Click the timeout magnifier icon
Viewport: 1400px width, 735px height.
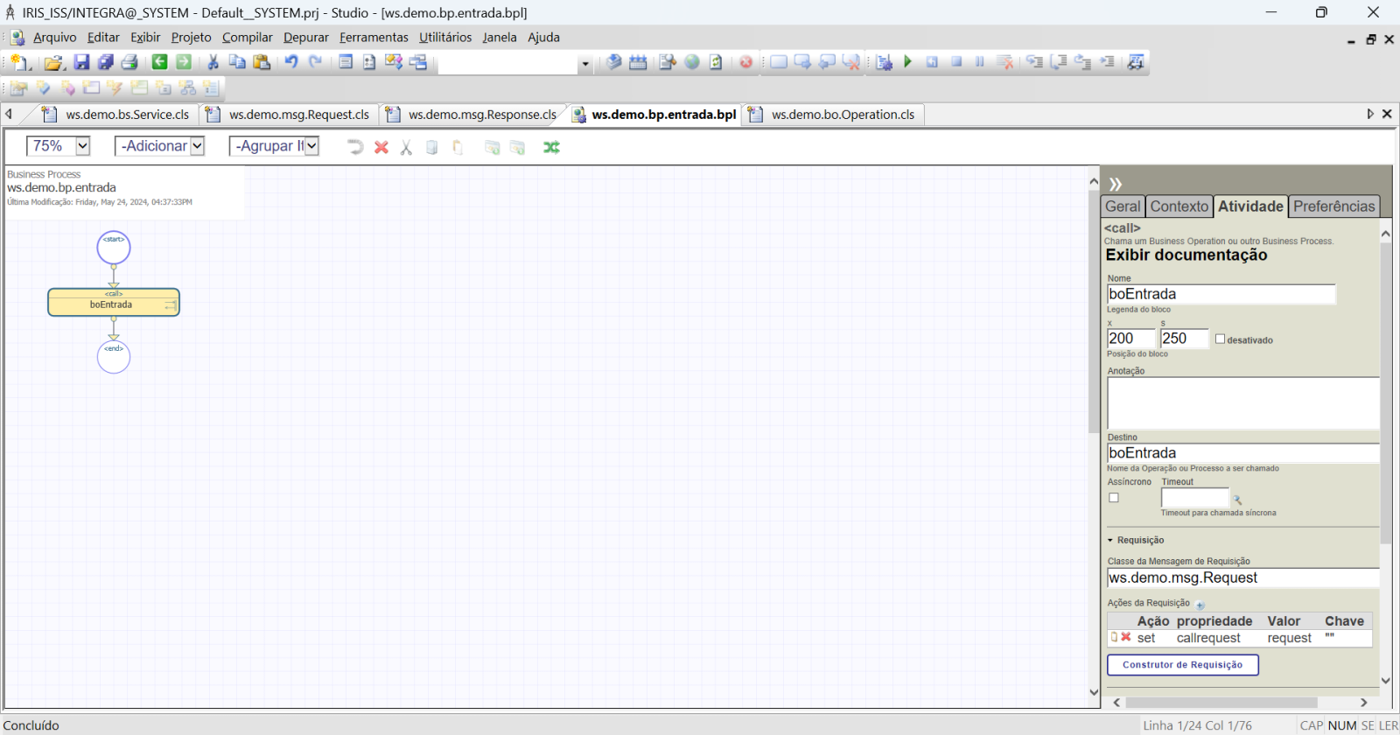point(1237,500)
